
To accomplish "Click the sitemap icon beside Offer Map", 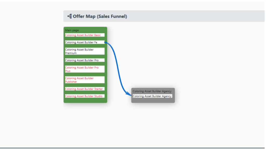I will point(69,16).
